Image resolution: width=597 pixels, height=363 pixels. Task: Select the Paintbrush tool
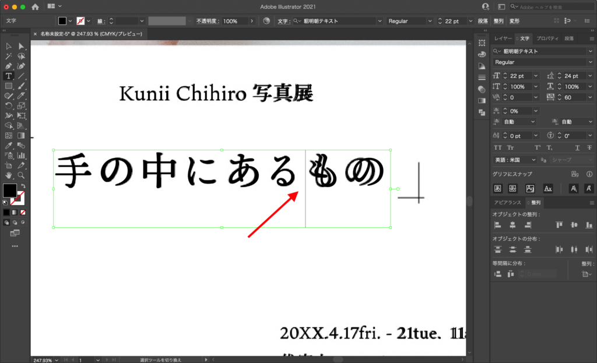click(22, 86)
